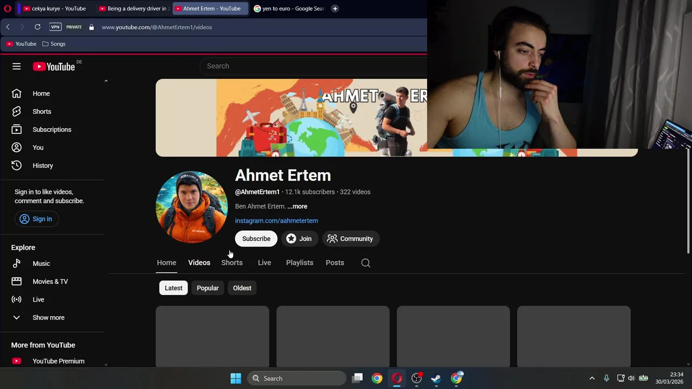Open Steam from the taskbar
This screenshot has height=389, width=692.
pos(436,378)
